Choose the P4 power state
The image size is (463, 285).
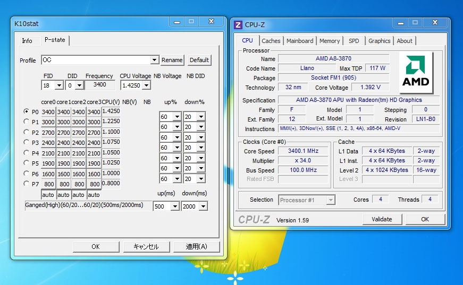pyautogui.click(x=26, y=153)
